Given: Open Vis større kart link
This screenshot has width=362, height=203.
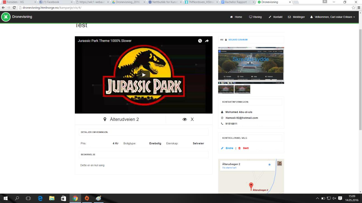Looking at the screenshot, I should point(229,168).
